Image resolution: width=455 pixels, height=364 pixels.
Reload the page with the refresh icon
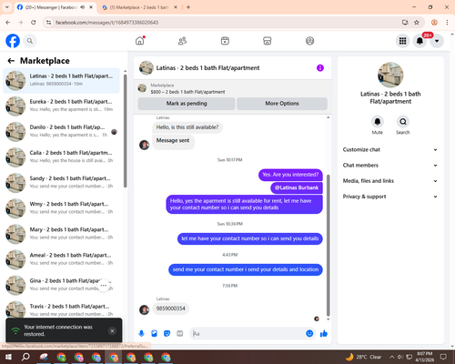pos(34,23)
